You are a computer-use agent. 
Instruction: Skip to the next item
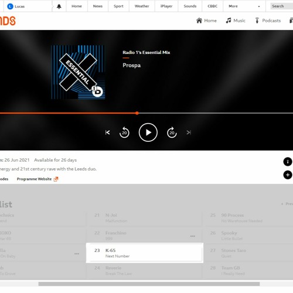(189, 132)
